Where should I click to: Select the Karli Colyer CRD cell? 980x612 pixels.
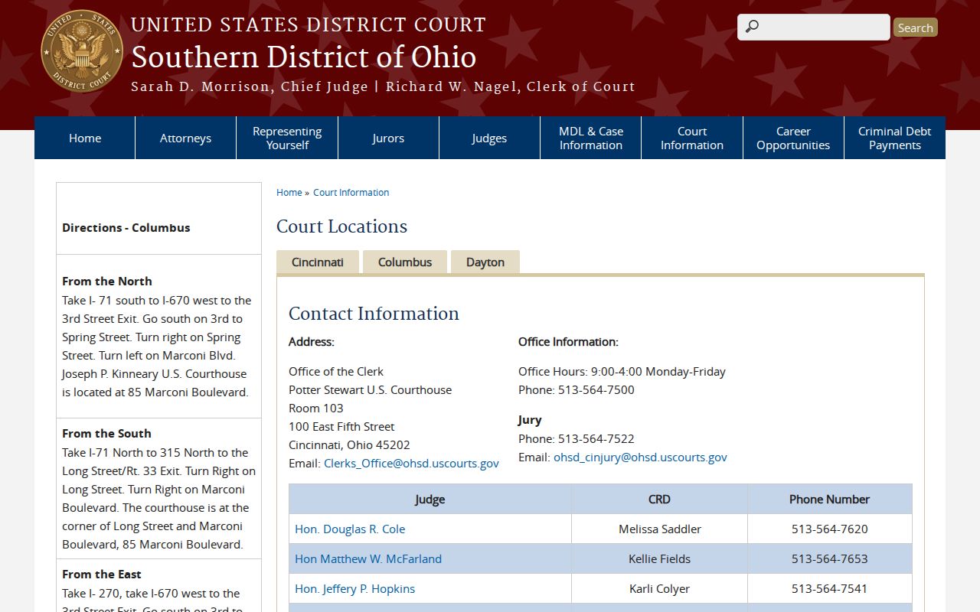(659, 588)
